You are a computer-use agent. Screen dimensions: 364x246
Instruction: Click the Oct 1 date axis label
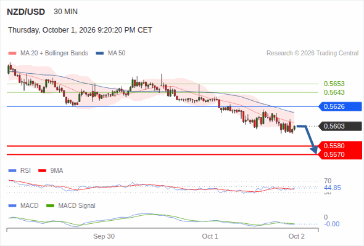click(x=210, y=236)
